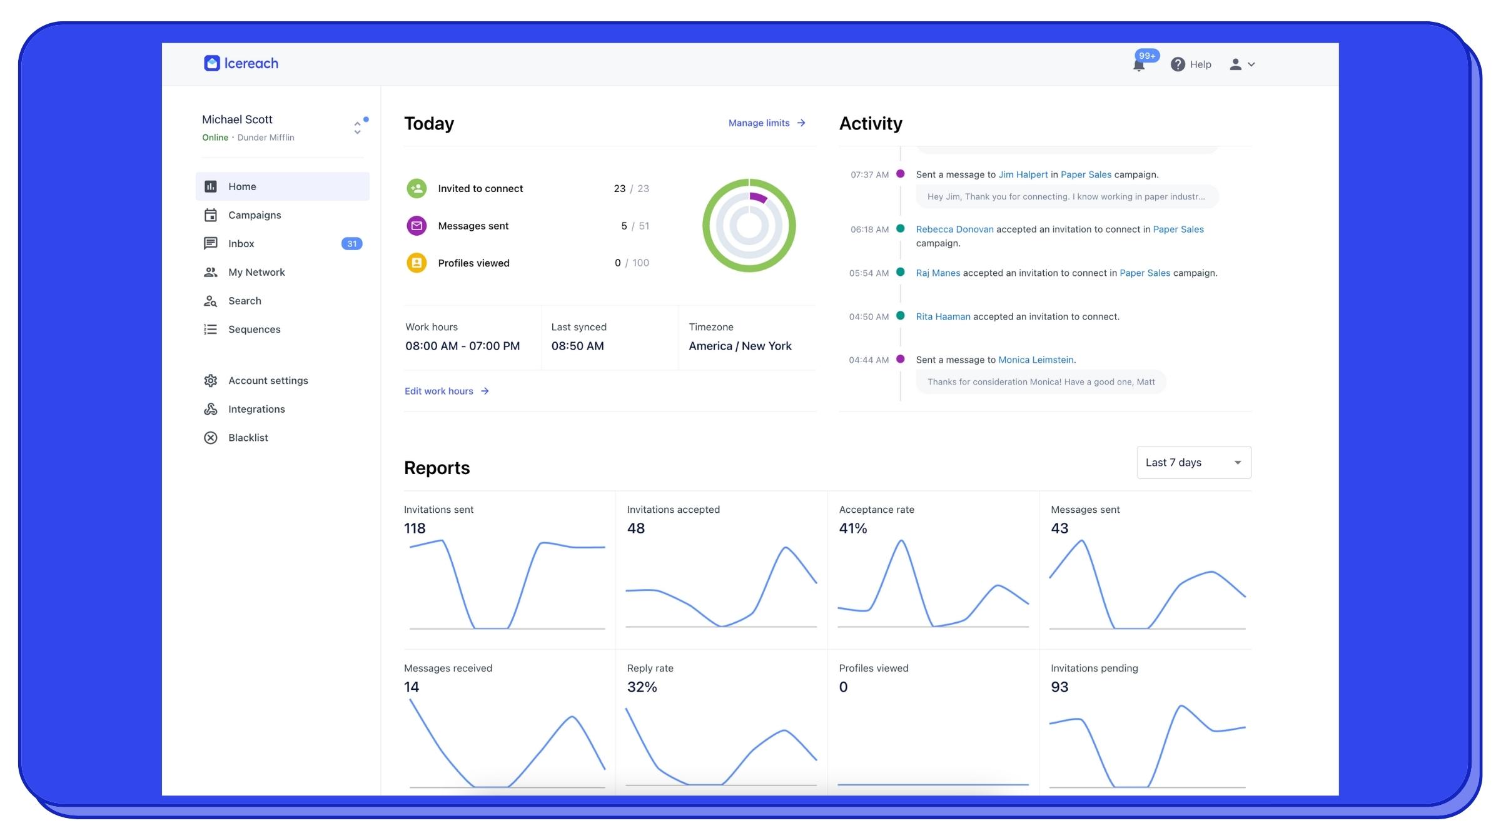
Task: Click the daily limits progress ring chart
Action: (749, 226)
